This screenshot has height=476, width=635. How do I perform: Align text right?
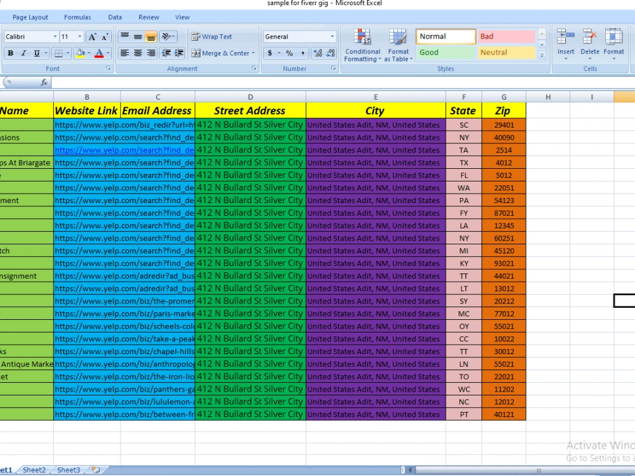(x=150, y=53)
